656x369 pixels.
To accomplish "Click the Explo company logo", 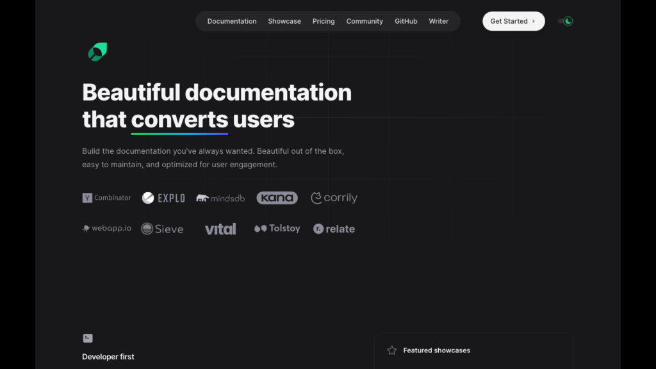I will 163,198.
